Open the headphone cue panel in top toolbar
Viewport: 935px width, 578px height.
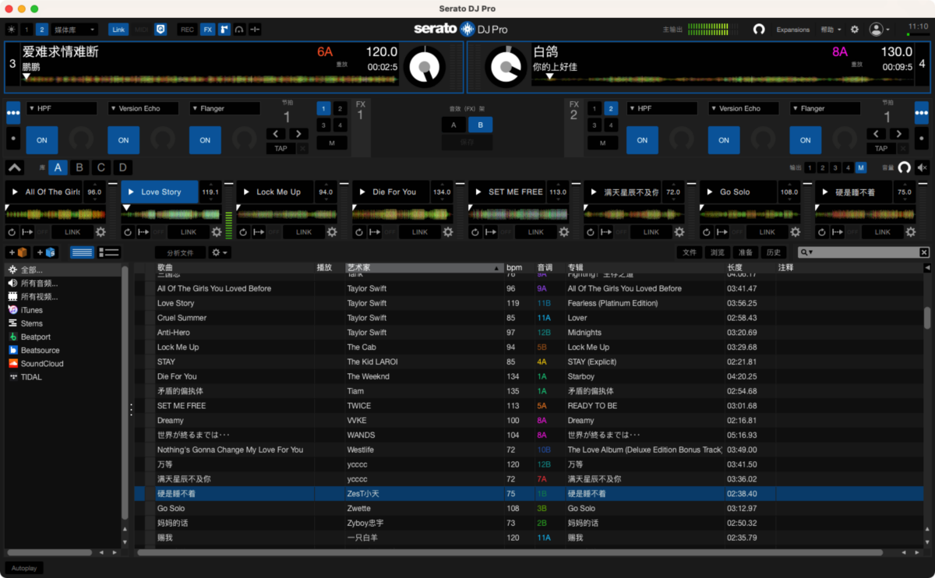pyautogui.click(x=240, y=30)
